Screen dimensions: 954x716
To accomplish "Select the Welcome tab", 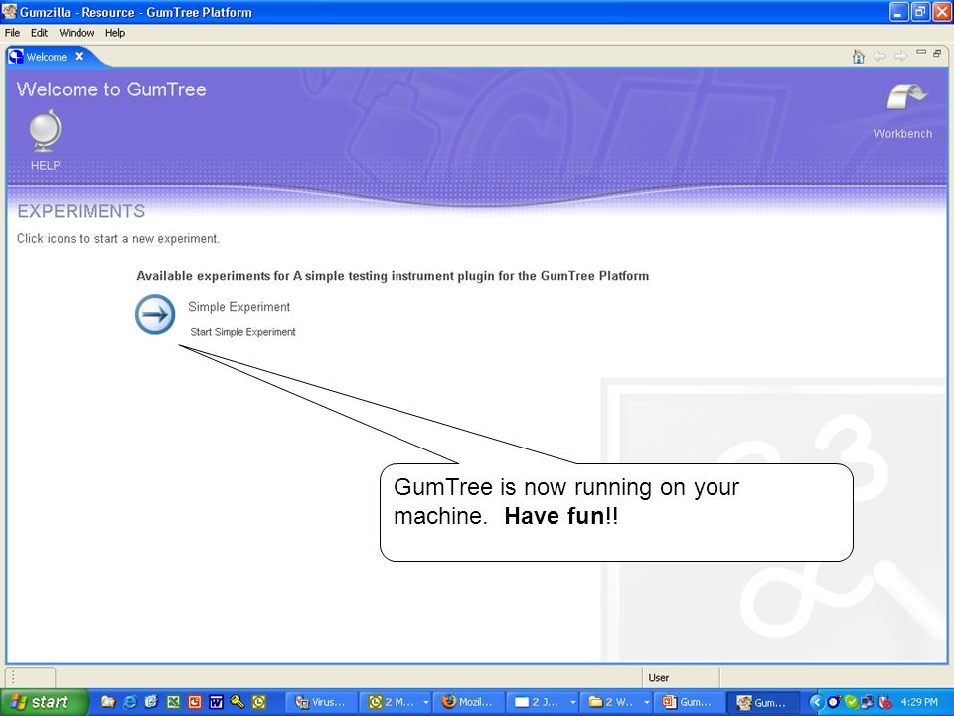I will coord(47,57).
